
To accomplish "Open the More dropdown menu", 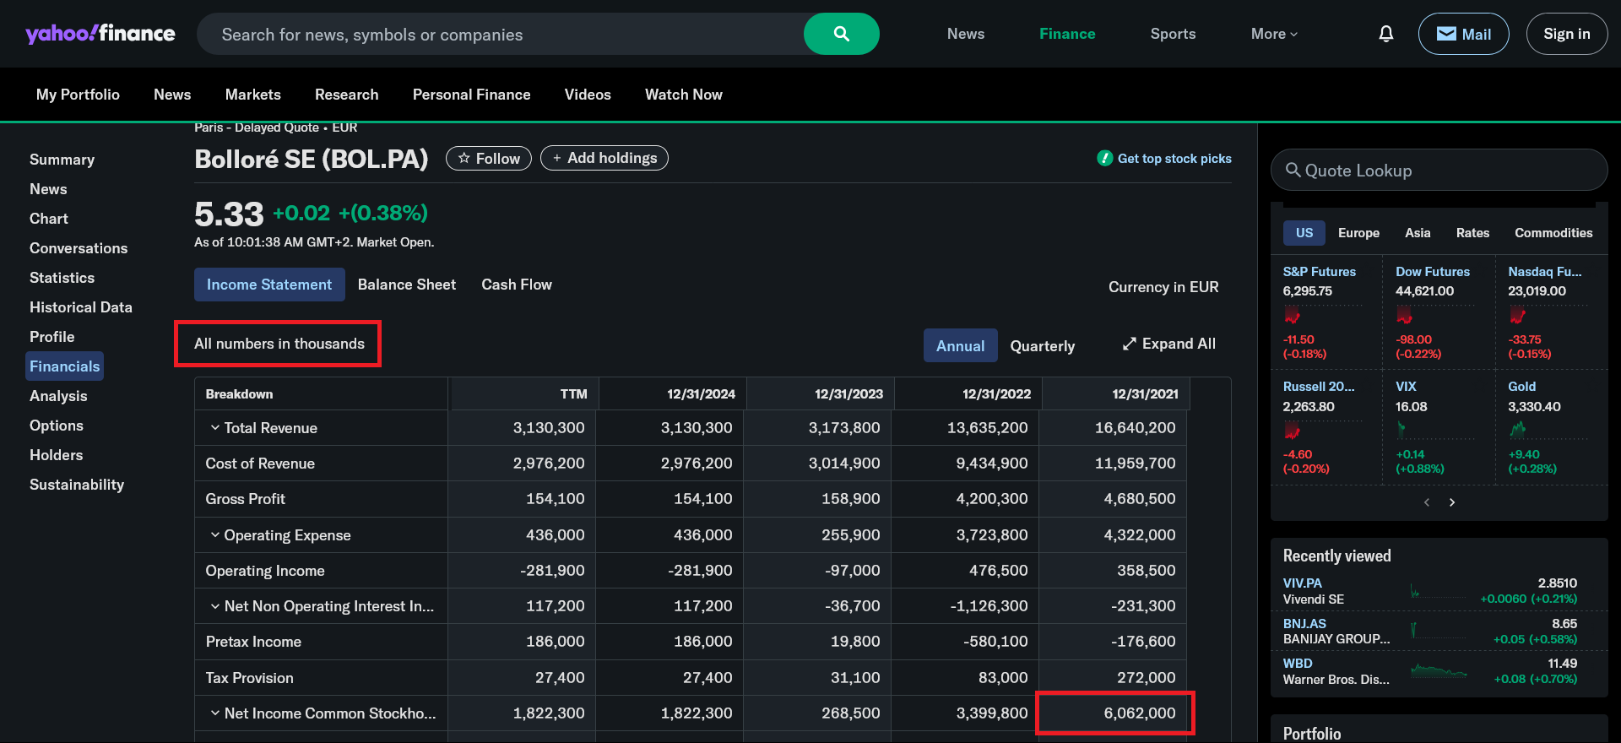I will tap(1274, 34).
